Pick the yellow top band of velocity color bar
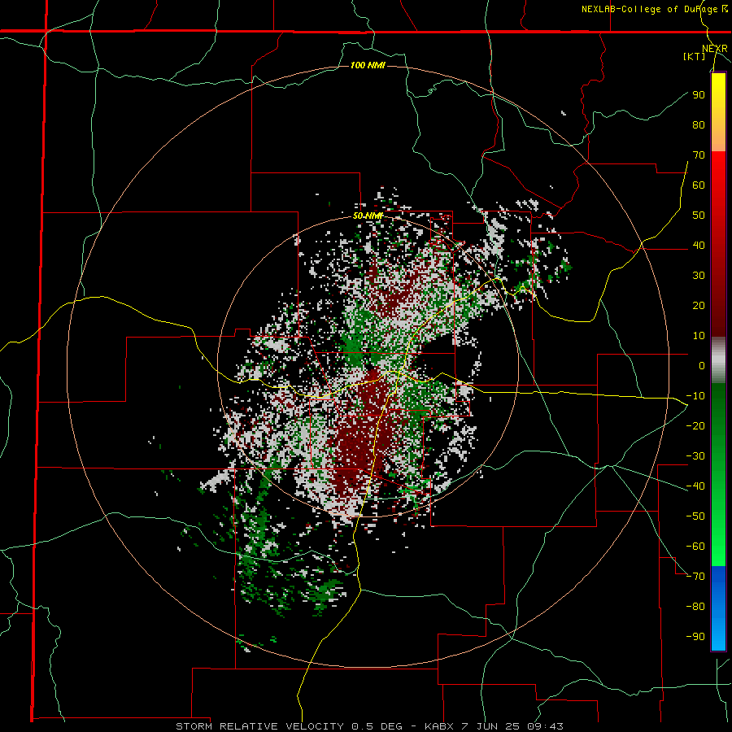 pyautogui.click(x=718, y=112)
